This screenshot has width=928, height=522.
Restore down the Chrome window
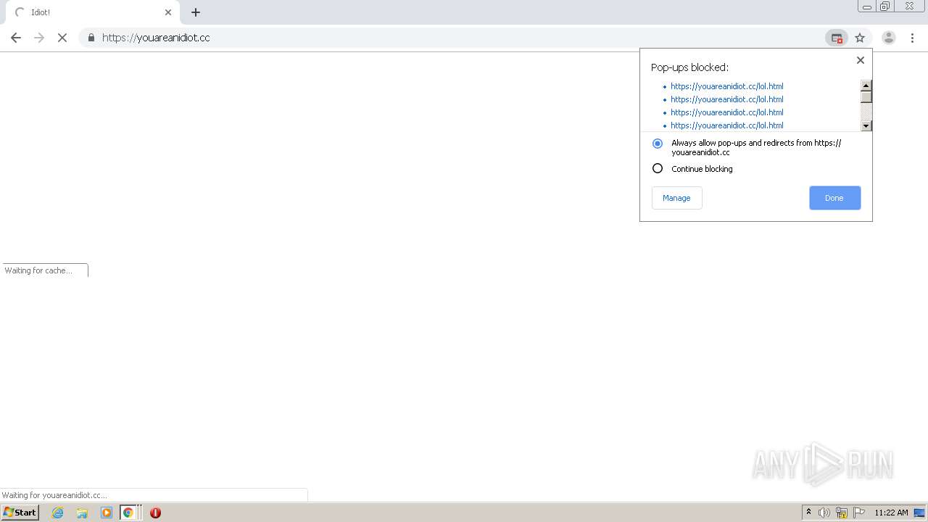click(x=885, y=7)
